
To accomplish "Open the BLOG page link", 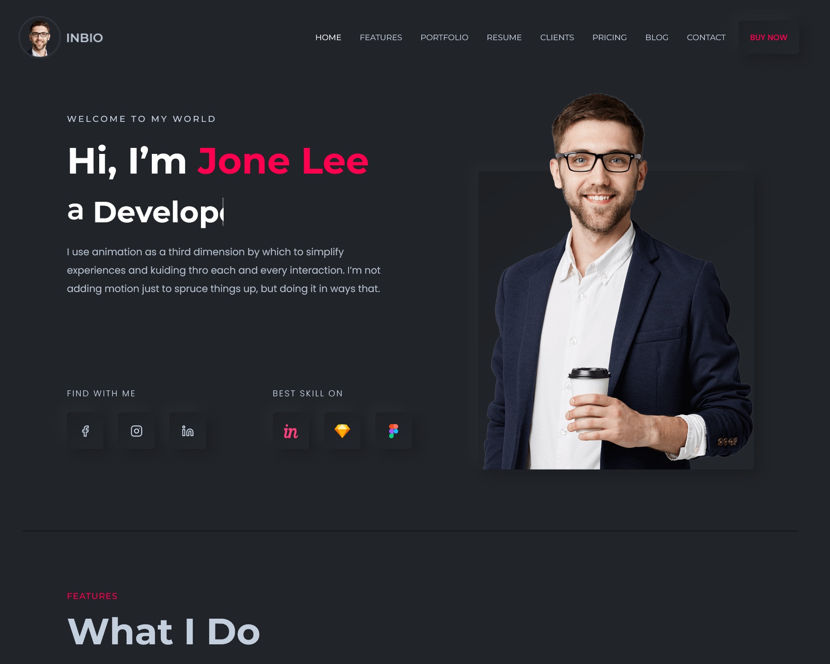I will [x=656, y=37].
